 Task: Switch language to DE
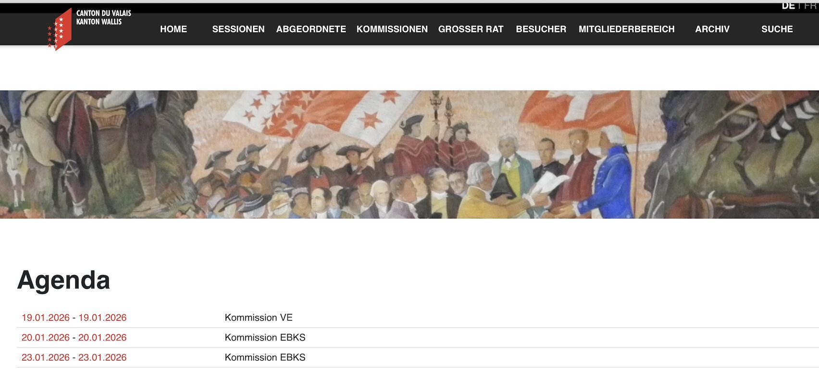788,6
